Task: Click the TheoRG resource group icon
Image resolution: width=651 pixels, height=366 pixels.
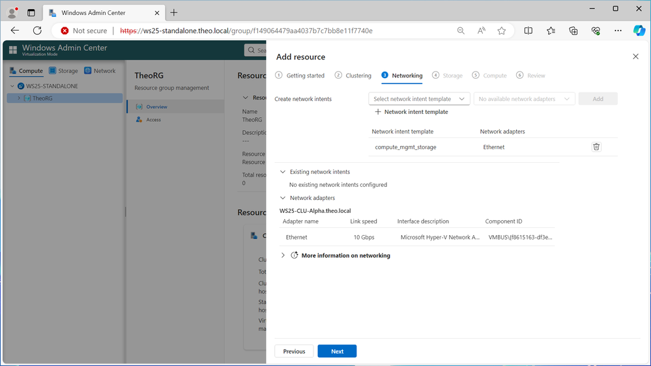Action: click(x=27, y=98)
